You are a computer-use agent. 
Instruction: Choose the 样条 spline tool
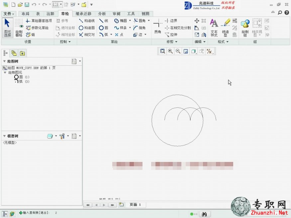coord(121,28)
